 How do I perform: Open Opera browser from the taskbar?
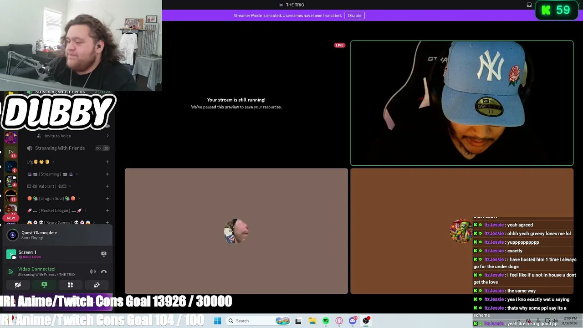[x=339, y=321]
